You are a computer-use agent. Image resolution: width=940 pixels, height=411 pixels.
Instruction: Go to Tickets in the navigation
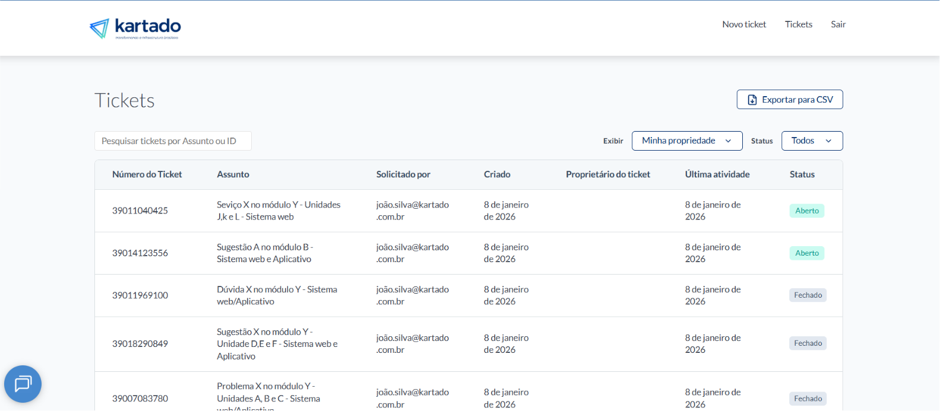[x=798, y=24]
